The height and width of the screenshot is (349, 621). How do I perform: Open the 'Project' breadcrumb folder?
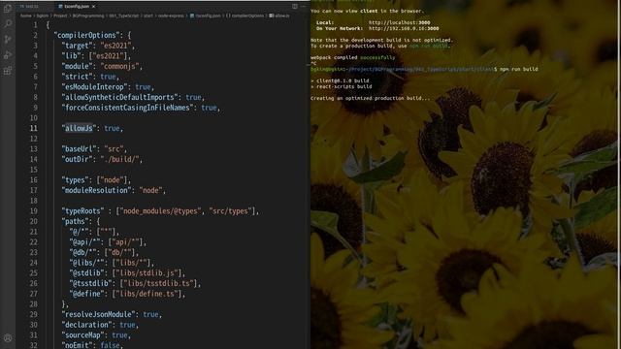coord(60,16)
